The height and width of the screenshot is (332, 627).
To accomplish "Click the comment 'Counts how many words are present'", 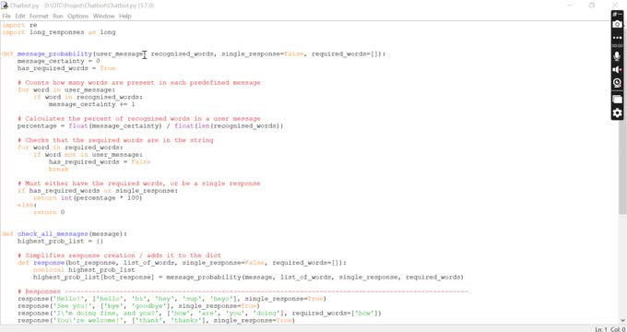I will 138,82.
